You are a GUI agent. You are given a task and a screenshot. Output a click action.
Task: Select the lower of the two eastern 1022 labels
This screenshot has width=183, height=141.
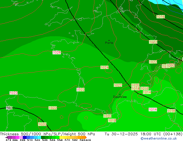[x=153, y=62]
